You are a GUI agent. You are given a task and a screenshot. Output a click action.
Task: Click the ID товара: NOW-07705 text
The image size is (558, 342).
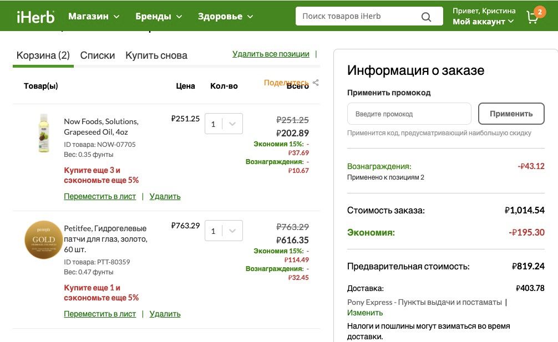(x=100, y=145)
